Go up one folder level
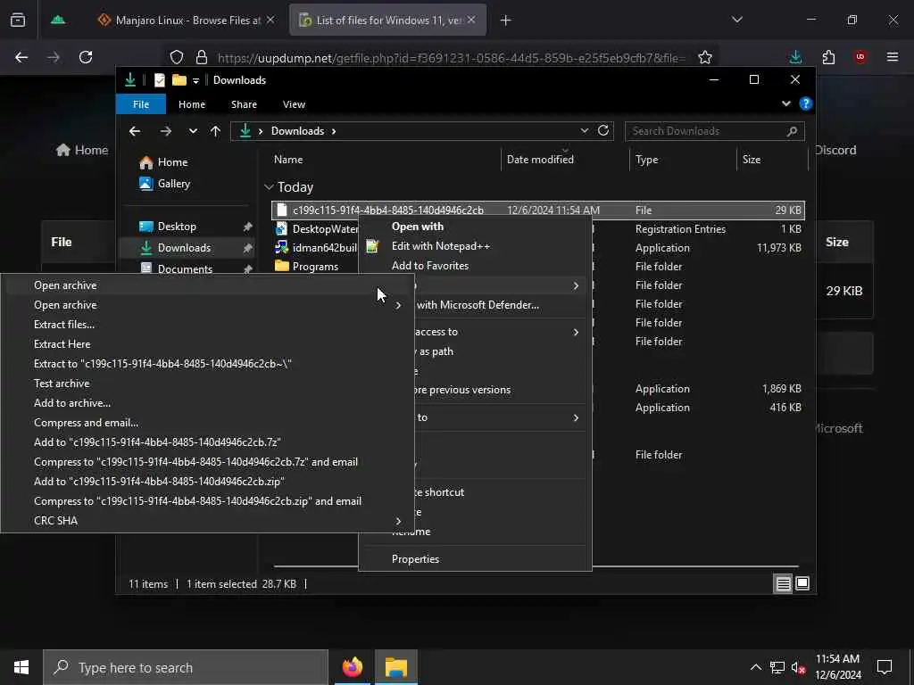Viewport: 914px width, 685px height. pyautogui.click(x=216, y=131)
